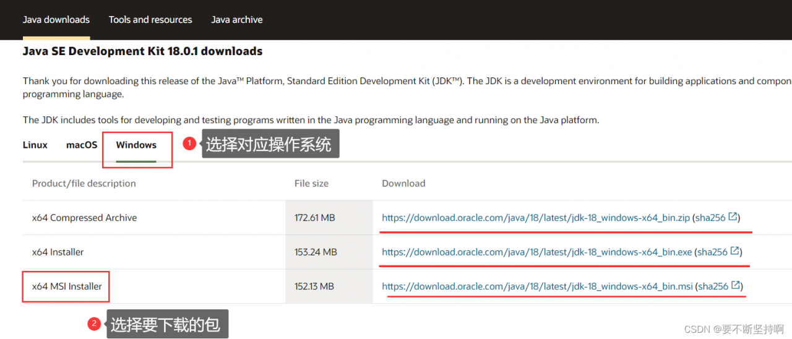
Task: Switch to the macOS tab
Action: [82, 145]
